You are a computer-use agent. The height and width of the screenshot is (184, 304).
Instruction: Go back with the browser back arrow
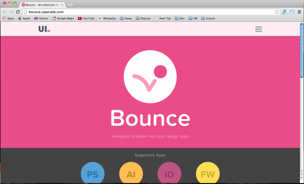(5, 12)
